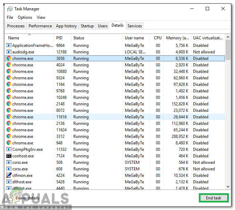Click the End task button
The height and width of the screenshot is (210, 235).
click(214, 198)
